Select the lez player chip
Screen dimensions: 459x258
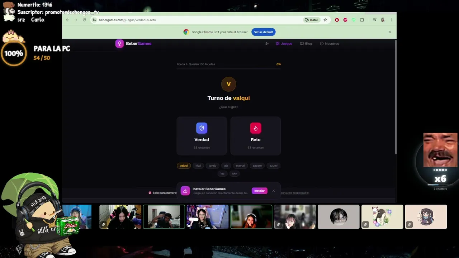222,173
